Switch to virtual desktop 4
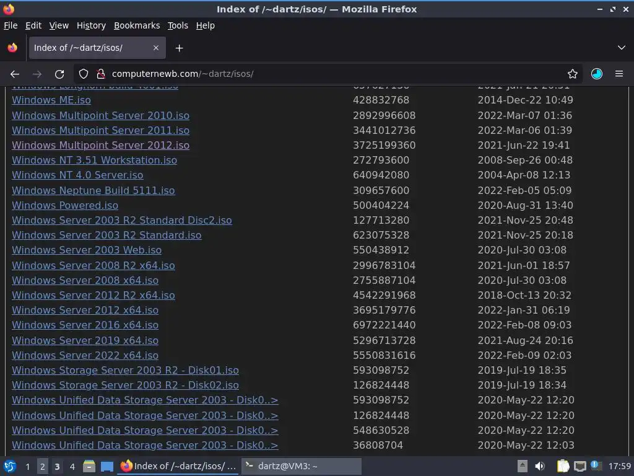 [x=72, y=467]
